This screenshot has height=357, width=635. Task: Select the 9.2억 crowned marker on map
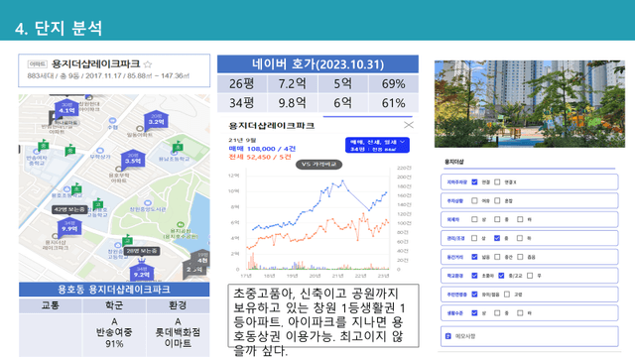(142, 271)
